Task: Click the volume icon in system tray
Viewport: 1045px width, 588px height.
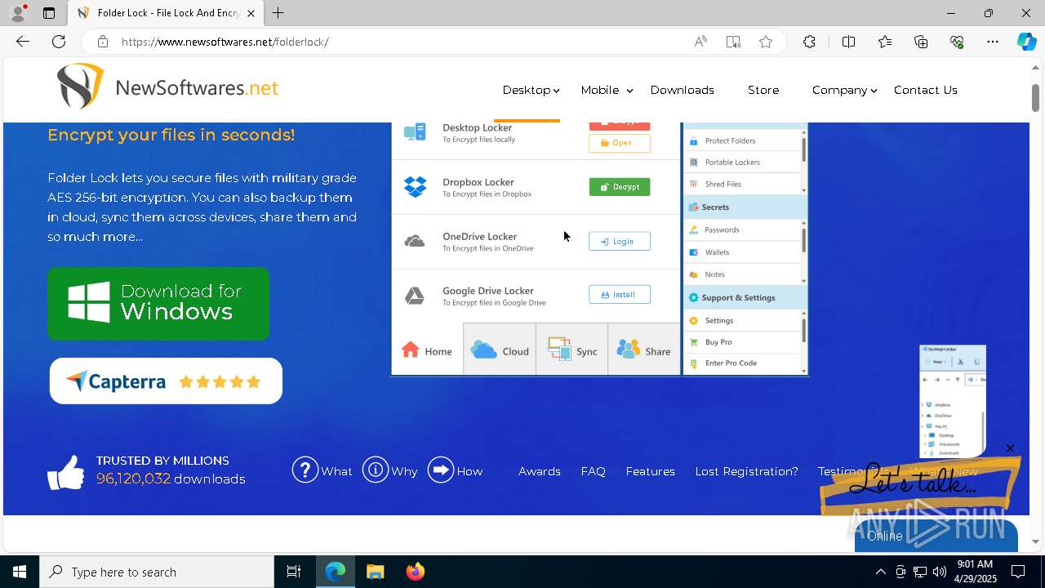Action: click(940, 572)
